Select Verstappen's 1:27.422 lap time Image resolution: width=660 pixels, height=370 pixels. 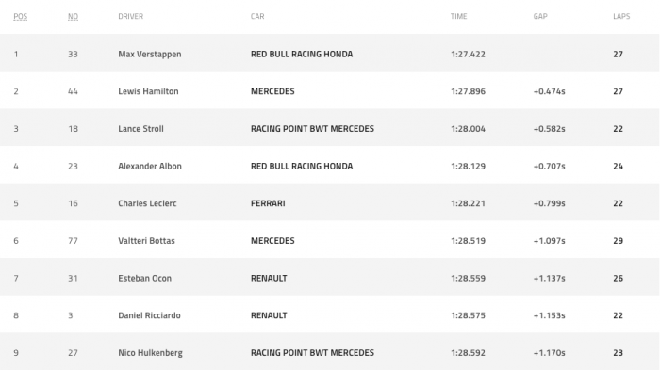tap(468, 55)
